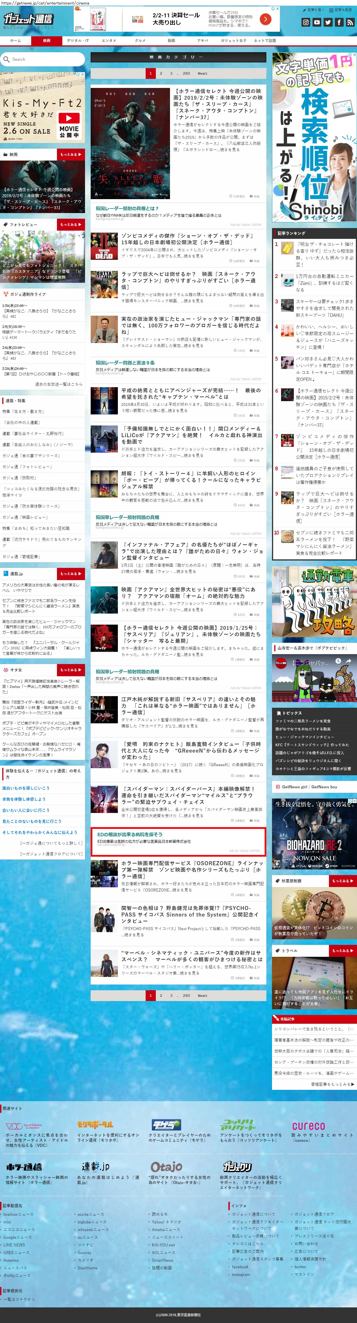Open 過去の生放送一覧はこちら link
357x1323 pixels.
pos(58,384)
